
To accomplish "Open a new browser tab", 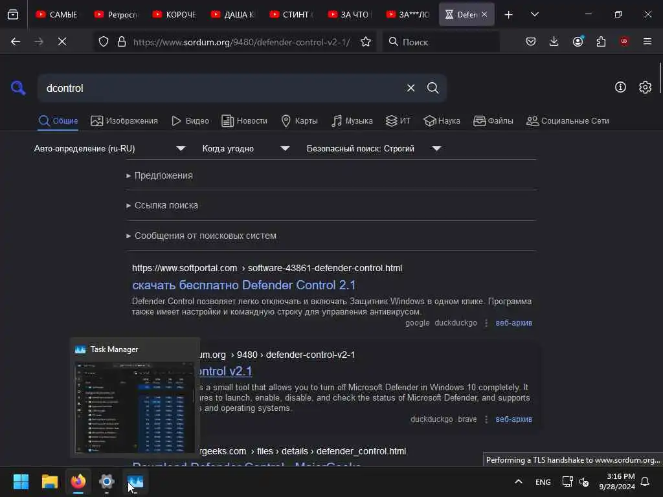I will coord(509,15).
